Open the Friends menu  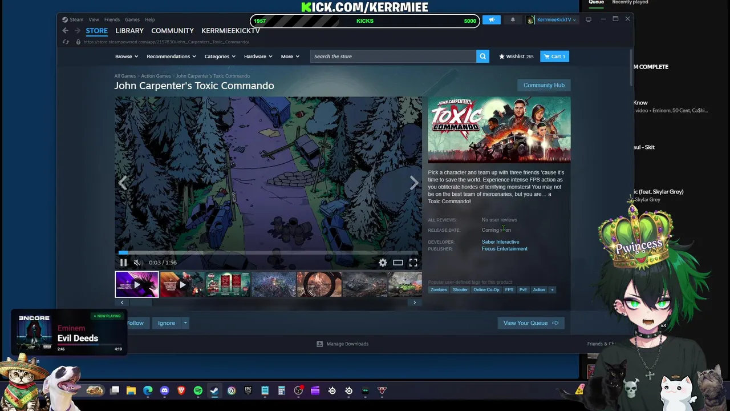tap(112, 19)
